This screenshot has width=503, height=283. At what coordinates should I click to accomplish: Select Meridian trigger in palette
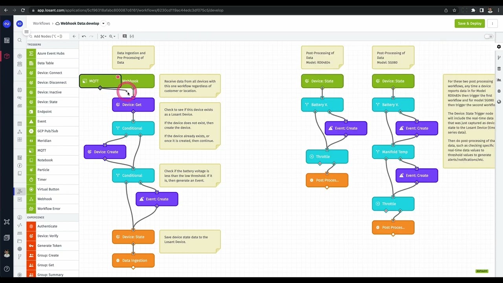pos(53,141)
